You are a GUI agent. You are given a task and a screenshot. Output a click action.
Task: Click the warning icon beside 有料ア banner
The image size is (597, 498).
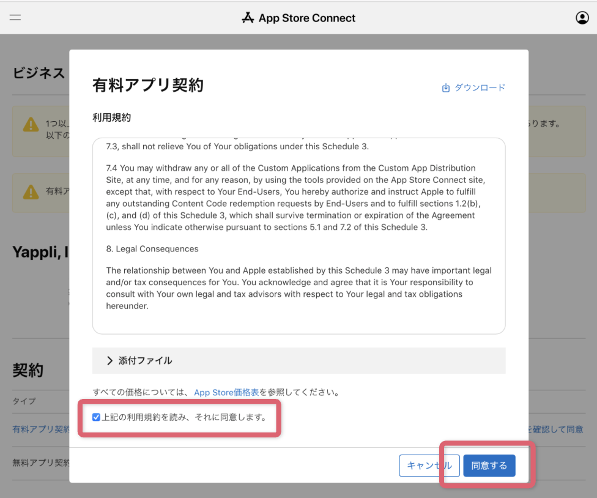tap(31, 192)
